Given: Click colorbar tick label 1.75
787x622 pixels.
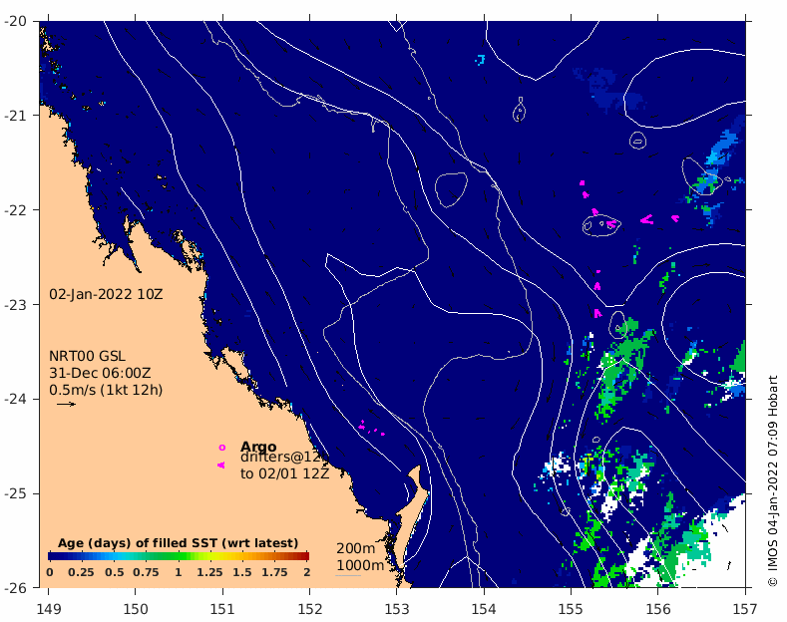Looking at the screenshot, I should 274,572.
